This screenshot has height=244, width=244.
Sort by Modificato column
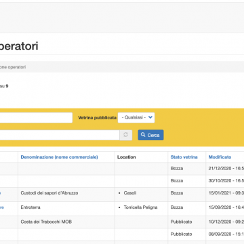[x=220, y=157]
